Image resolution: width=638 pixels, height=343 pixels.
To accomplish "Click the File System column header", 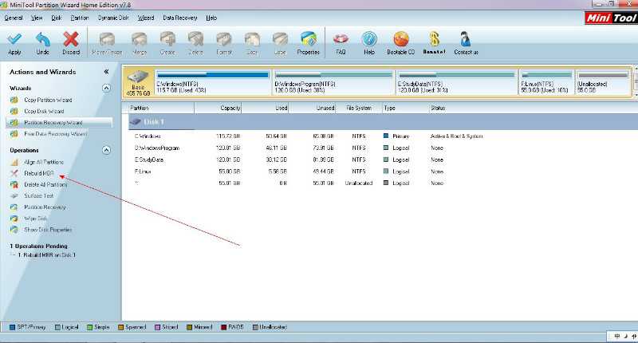I will coord(360,108).
